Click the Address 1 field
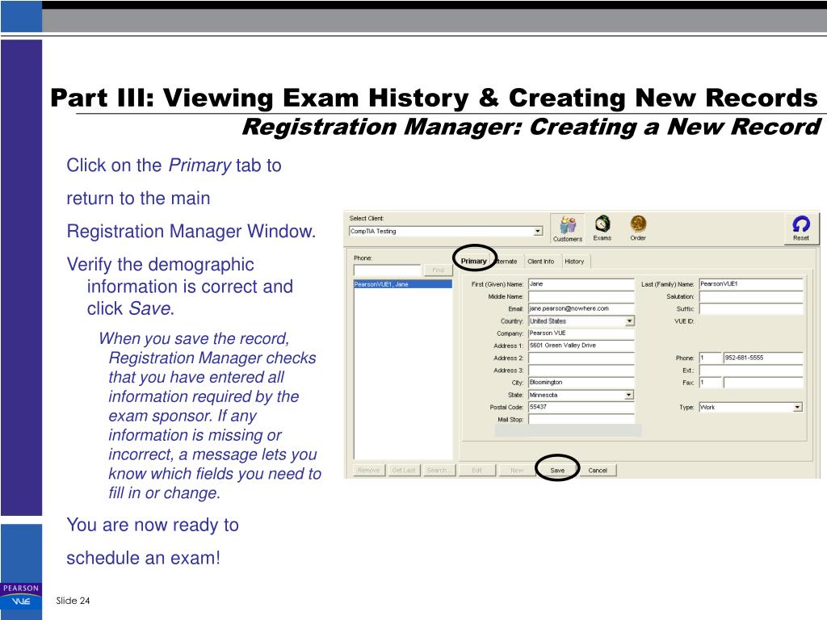This screenshot has height=620, width=827. coord(581,346)
